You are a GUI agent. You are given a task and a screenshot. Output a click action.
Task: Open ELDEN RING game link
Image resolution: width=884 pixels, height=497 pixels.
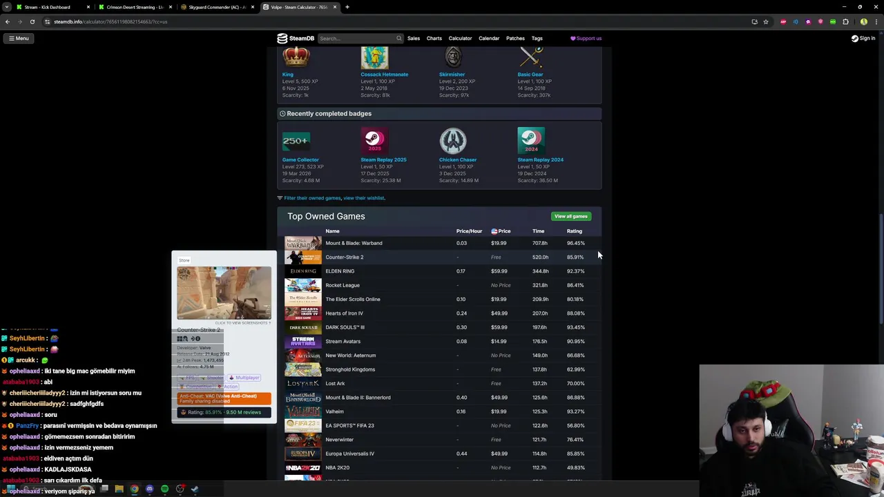tap(340, 271)
